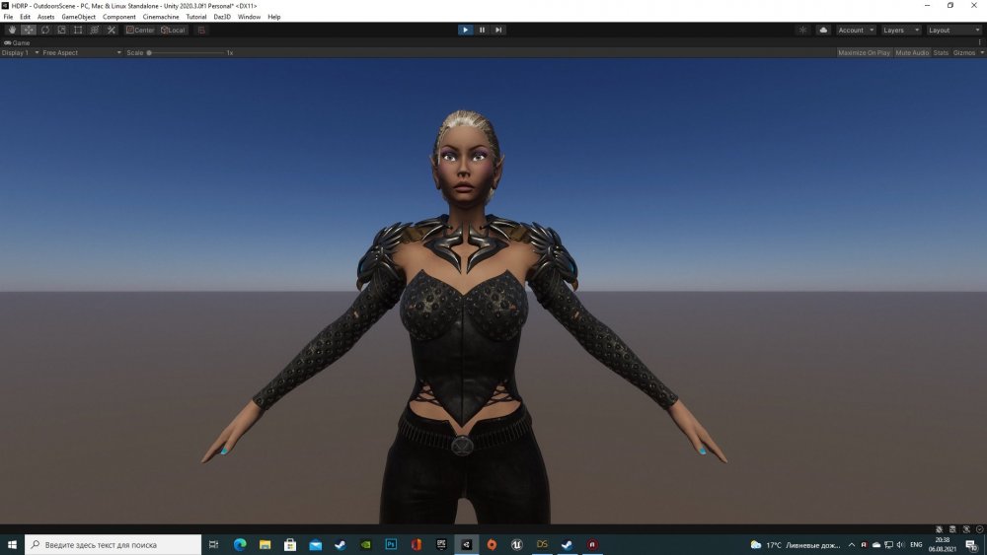Select the Hand tool in toolbar
The image size is (987, 555).
(12, 30)
